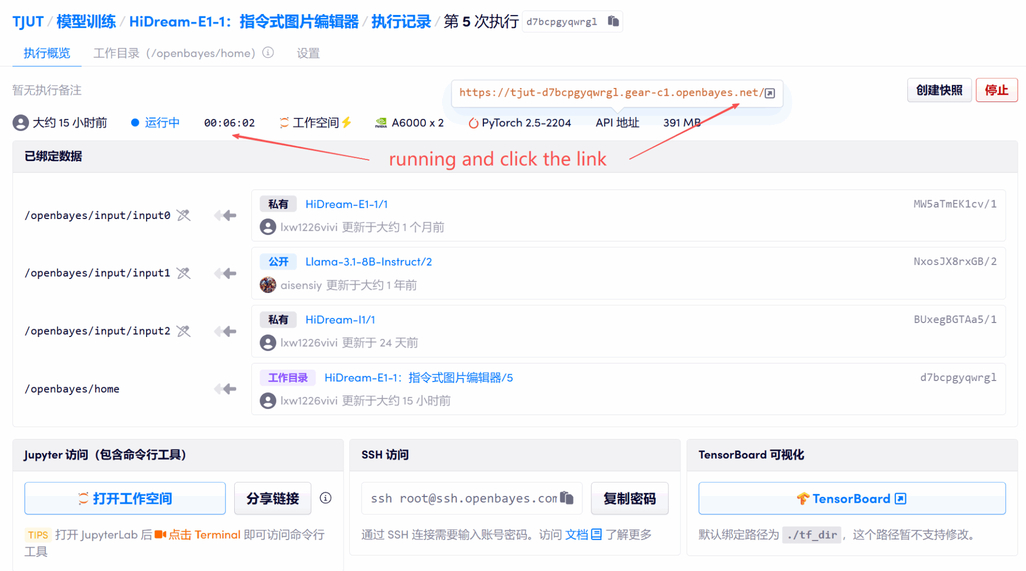Go to TJUT in the breadcrumb
This screenshot has height=571, width=1026.
point(28,22)
